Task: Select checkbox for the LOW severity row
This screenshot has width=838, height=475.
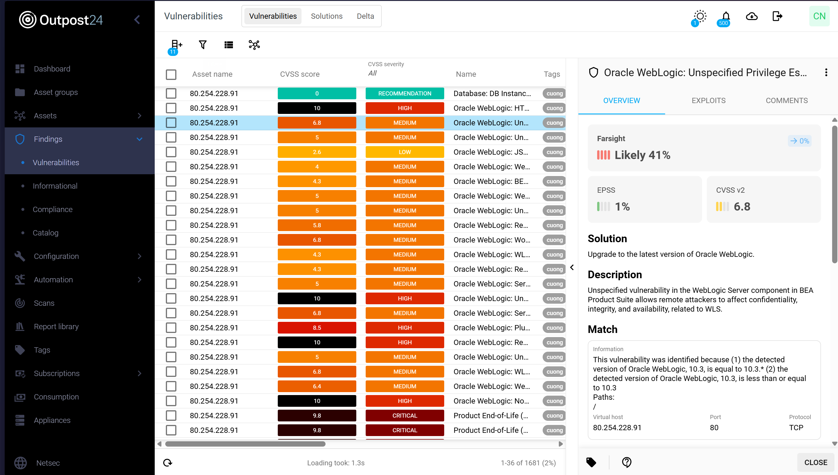Action: click(171, 152)
